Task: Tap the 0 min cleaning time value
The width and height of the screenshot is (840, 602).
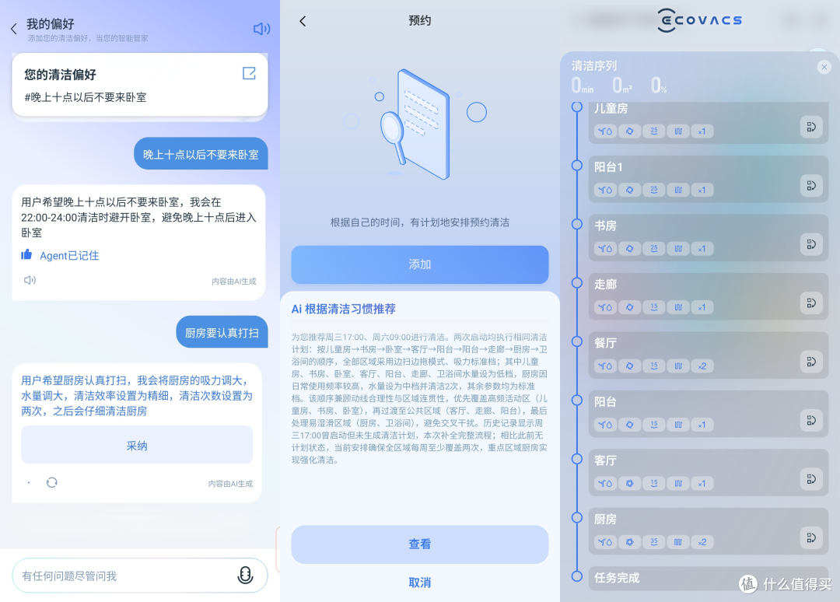Action: click(583, 86)
